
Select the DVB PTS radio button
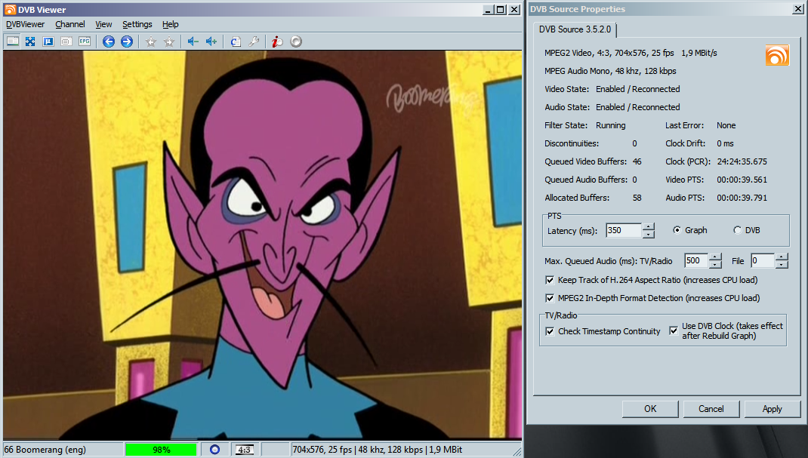[x=737, y=230]
